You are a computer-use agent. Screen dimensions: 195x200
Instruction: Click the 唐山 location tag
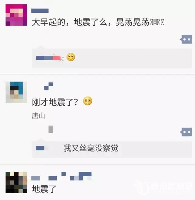(x=38, y=116)
